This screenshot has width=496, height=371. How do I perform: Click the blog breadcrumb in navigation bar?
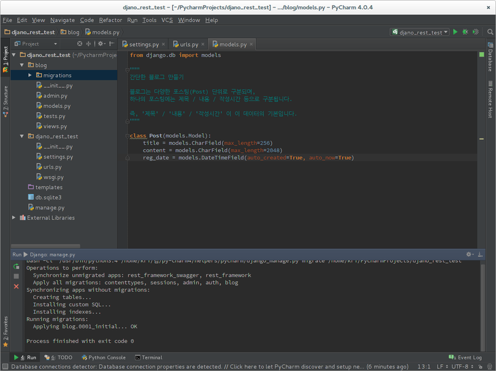(70, 33)
